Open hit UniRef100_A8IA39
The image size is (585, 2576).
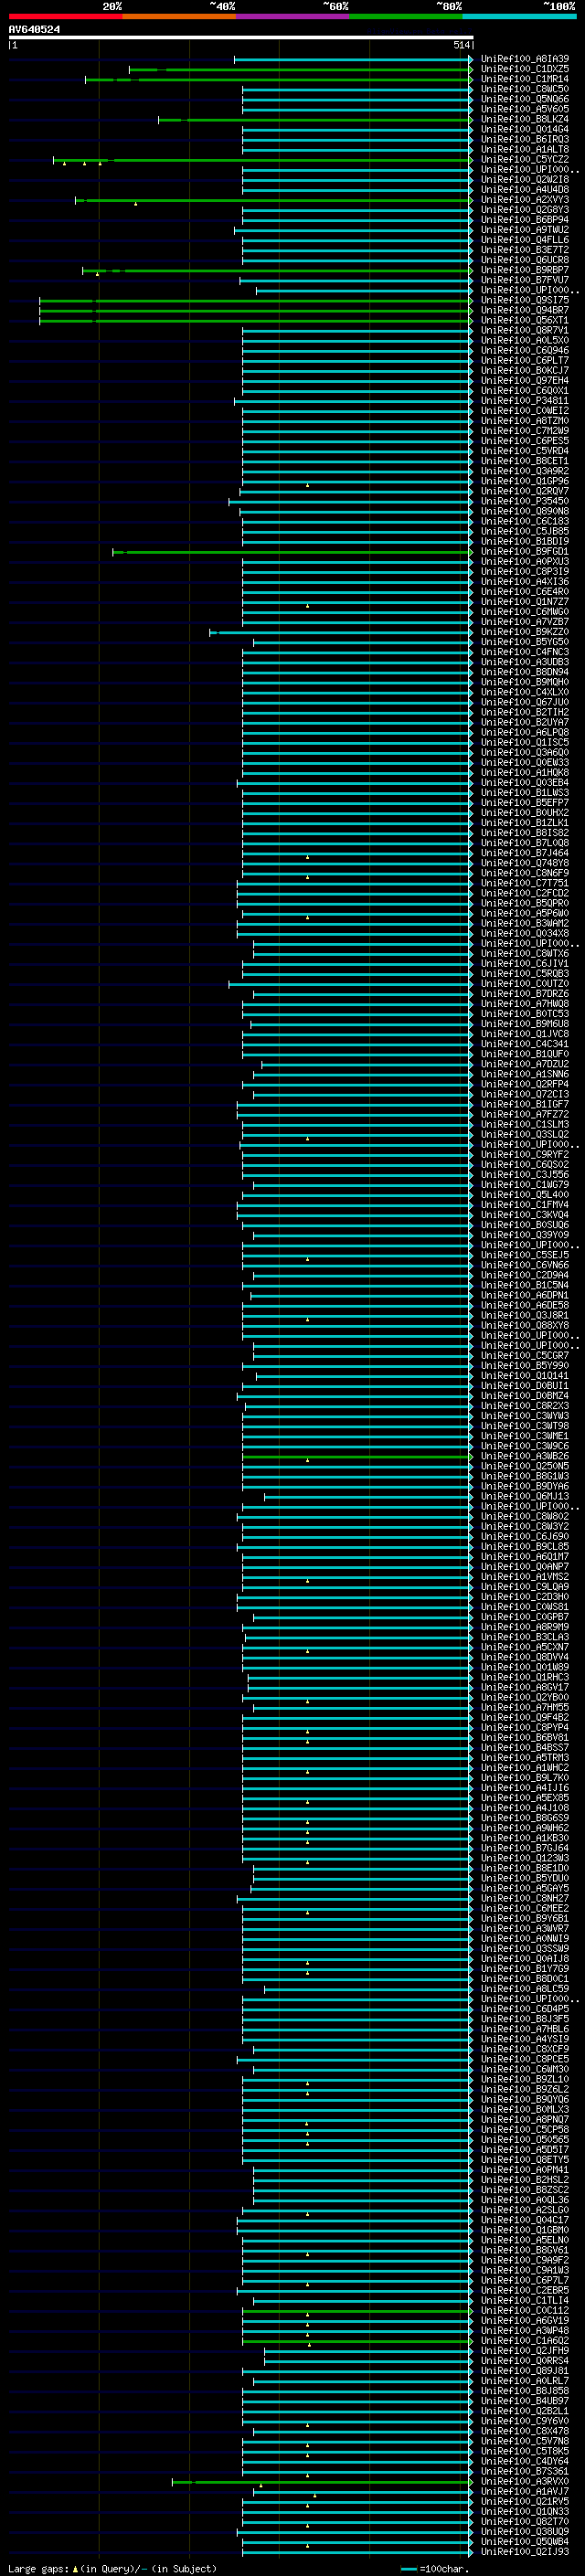pos(525,59)
